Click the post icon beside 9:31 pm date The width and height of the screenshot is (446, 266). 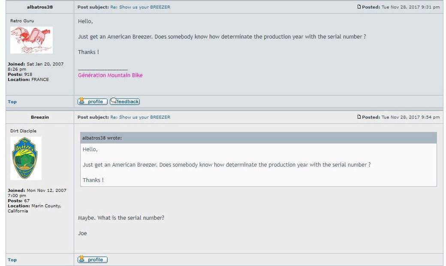coord(359,7)
